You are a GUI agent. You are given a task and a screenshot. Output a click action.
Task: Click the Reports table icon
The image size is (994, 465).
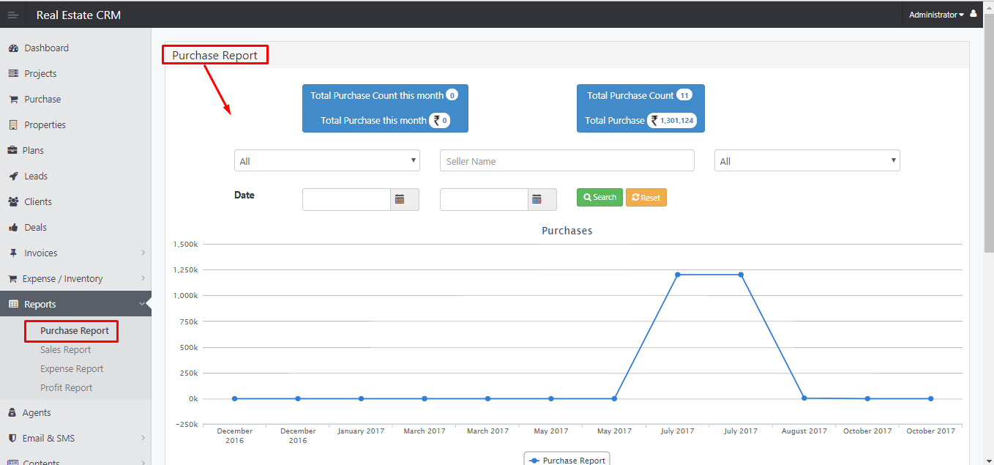point(13,305)
